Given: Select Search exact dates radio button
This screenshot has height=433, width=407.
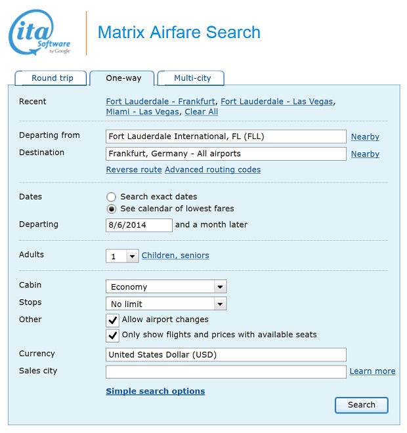Looking at the screenshot, I should point(111,197).
